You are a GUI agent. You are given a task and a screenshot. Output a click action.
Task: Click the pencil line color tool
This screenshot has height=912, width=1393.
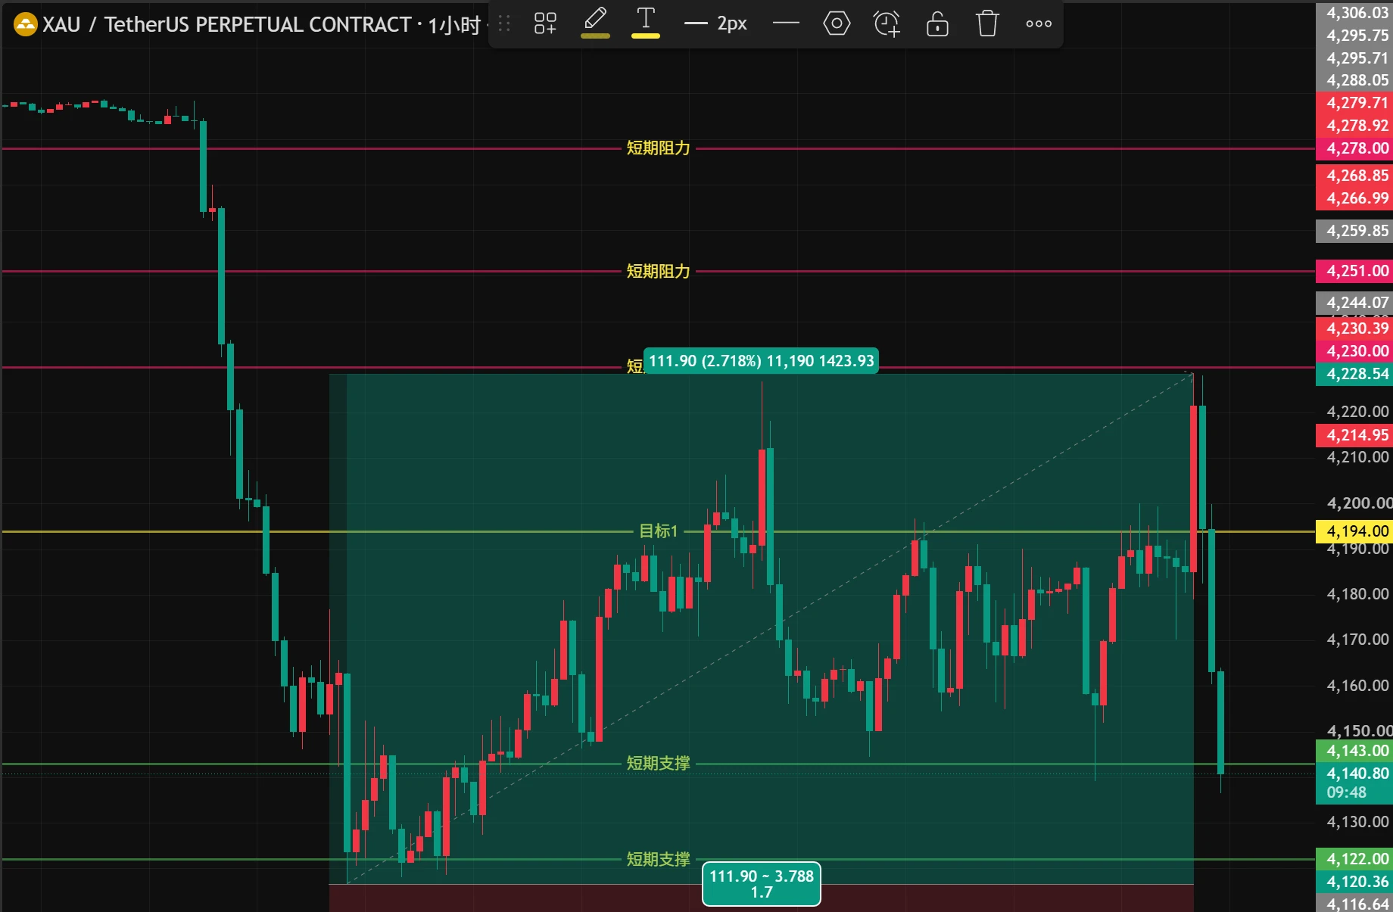coord(596,23)
